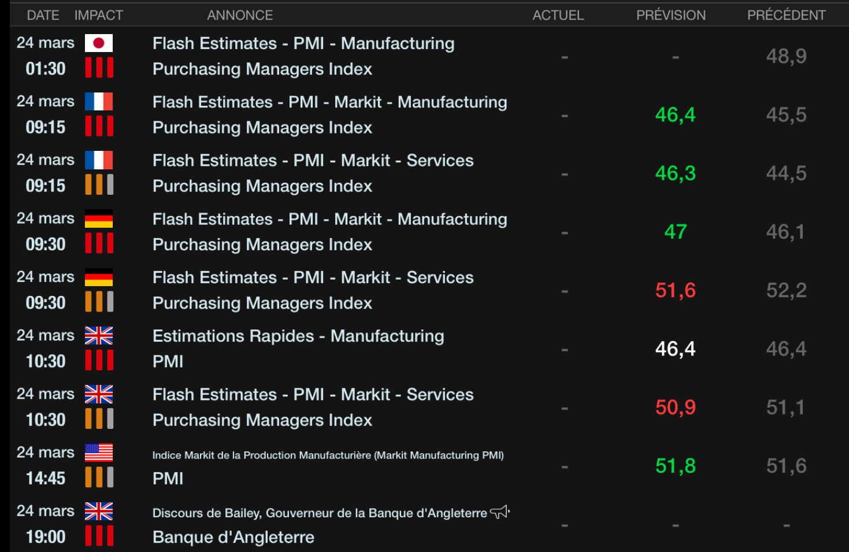Click green forecast value 47 for Germany
The height and width of the screenshot is (552, 849).
676,232
